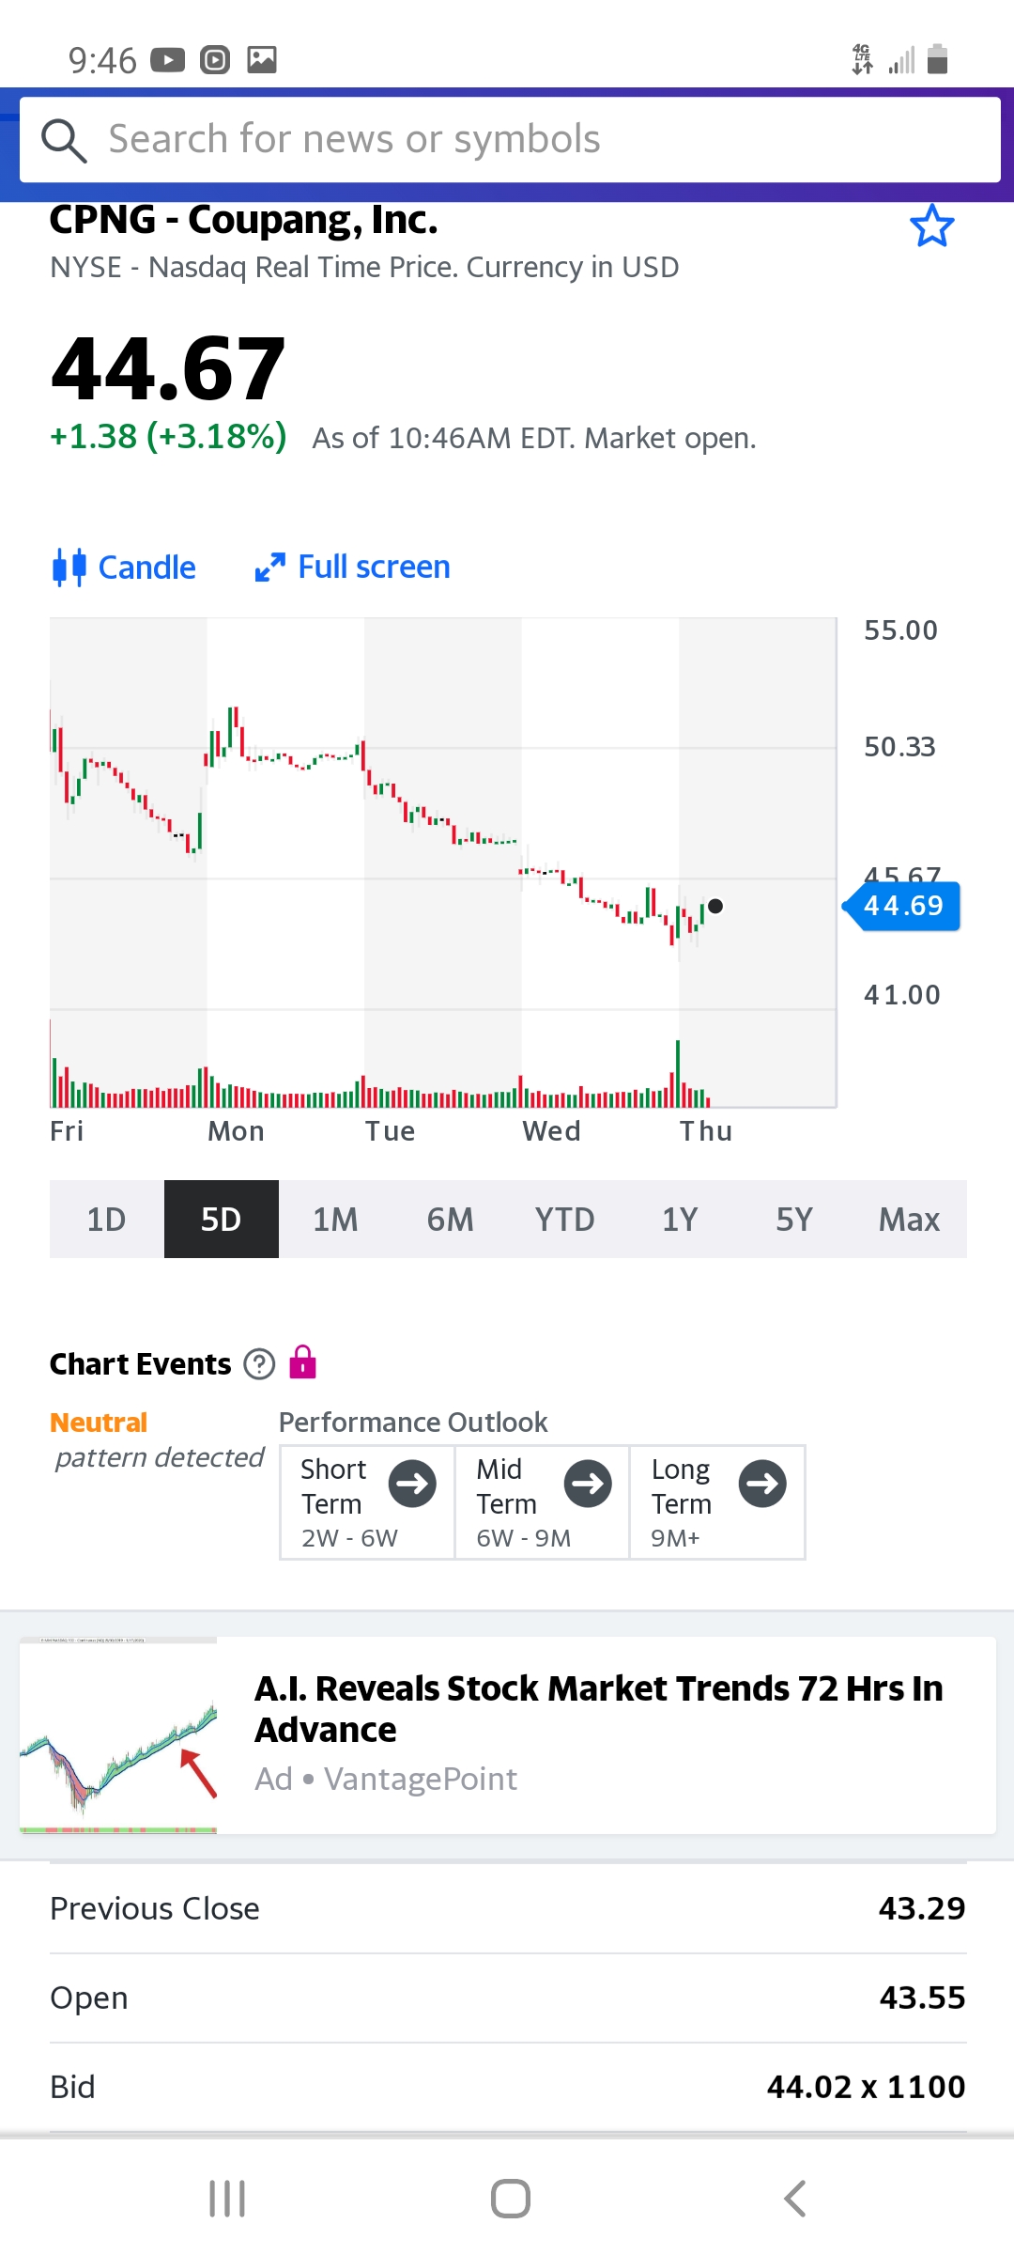The width and height of the screenshot is (1014, 2255).
Task: Expand Mid Term outlook arrow
Action: [x=588, y=1484]
